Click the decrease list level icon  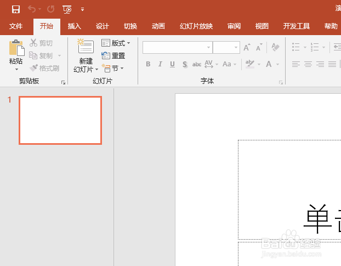(x=337, y=47)
